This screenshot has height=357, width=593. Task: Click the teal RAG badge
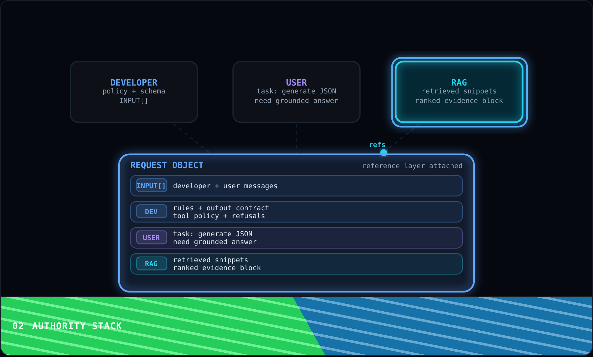[x=152, y=264]
